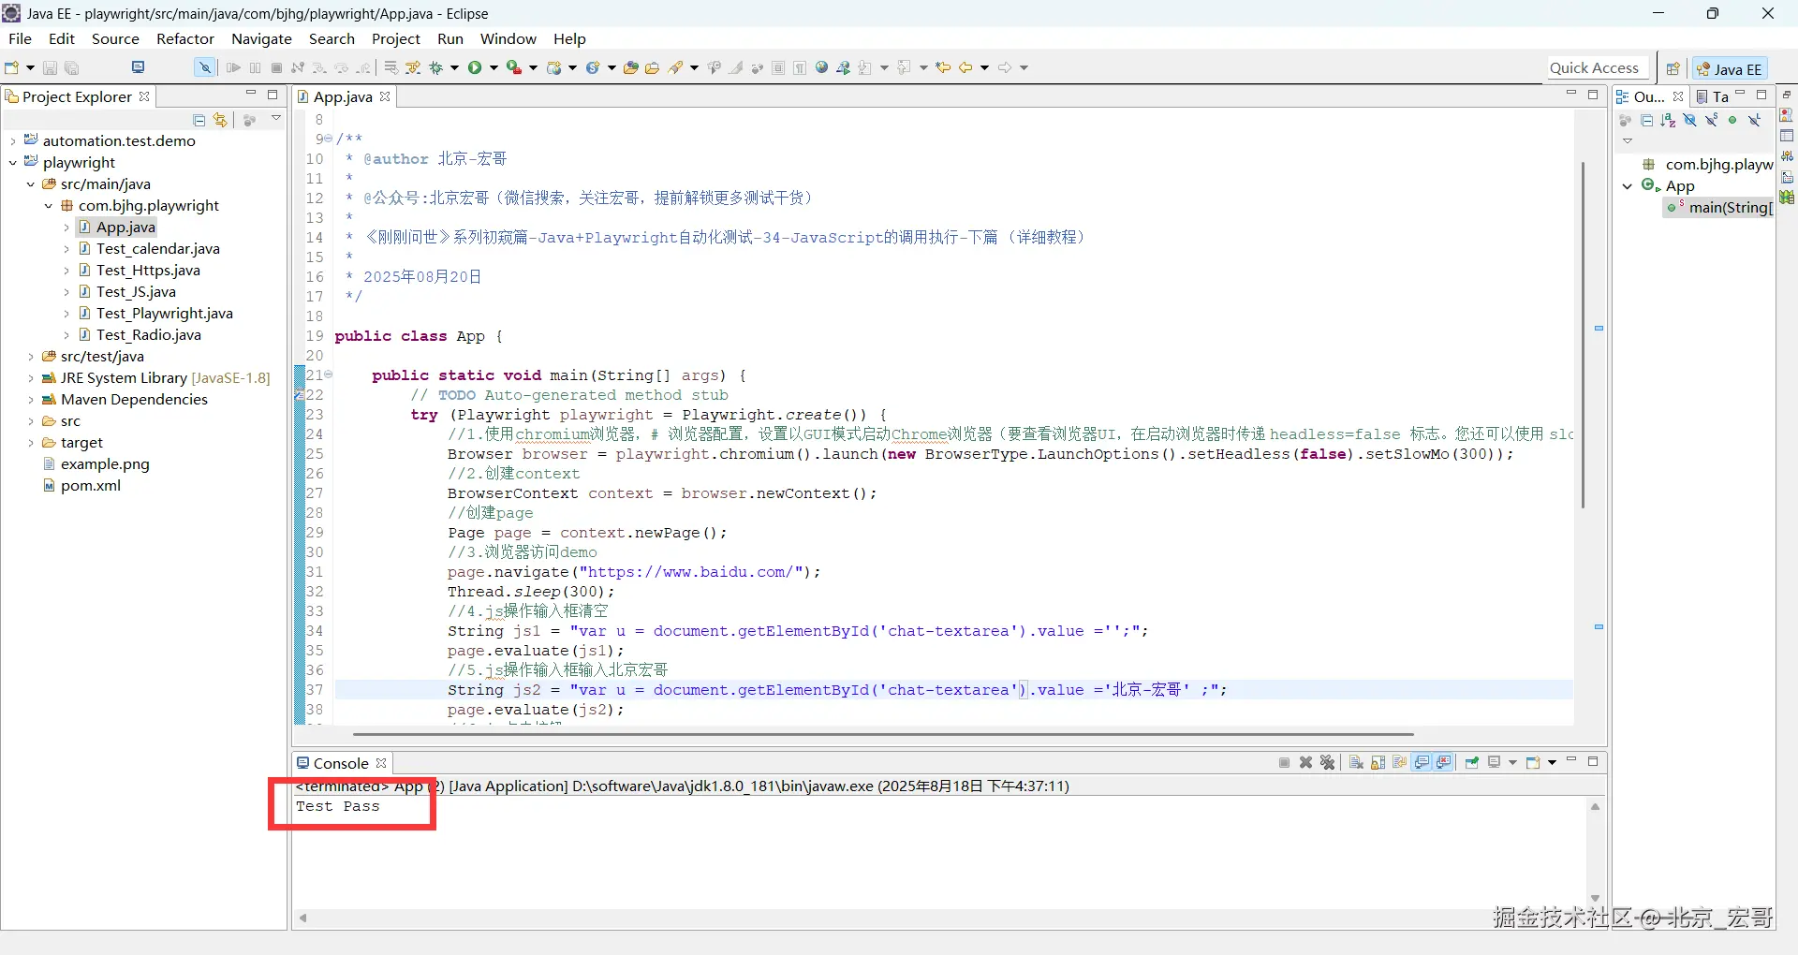Select Test_Playwright.java in Project Explorer
The image size is (1798, 955).
(x=165, y=314)
